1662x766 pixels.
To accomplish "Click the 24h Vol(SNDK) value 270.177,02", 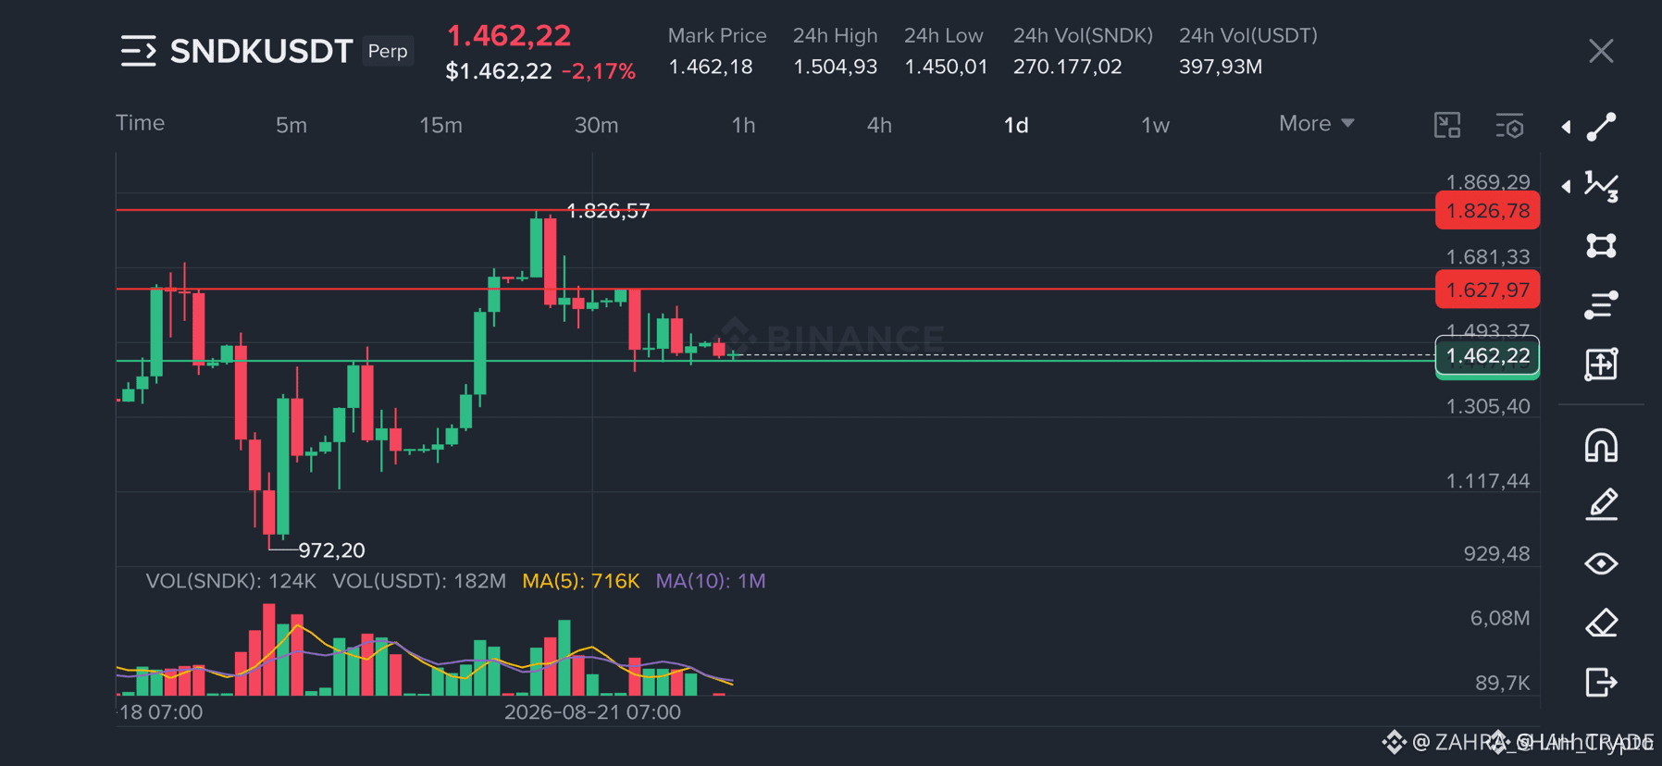I will [1067, 67].
